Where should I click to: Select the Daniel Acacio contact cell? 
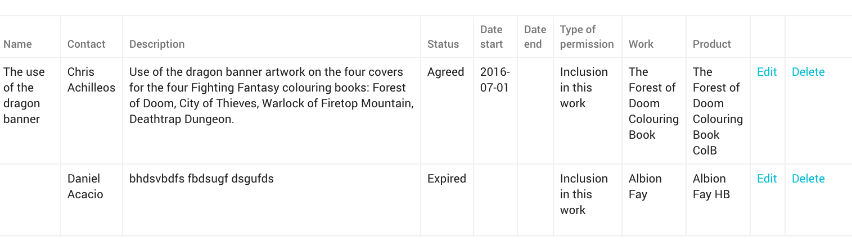85,186
